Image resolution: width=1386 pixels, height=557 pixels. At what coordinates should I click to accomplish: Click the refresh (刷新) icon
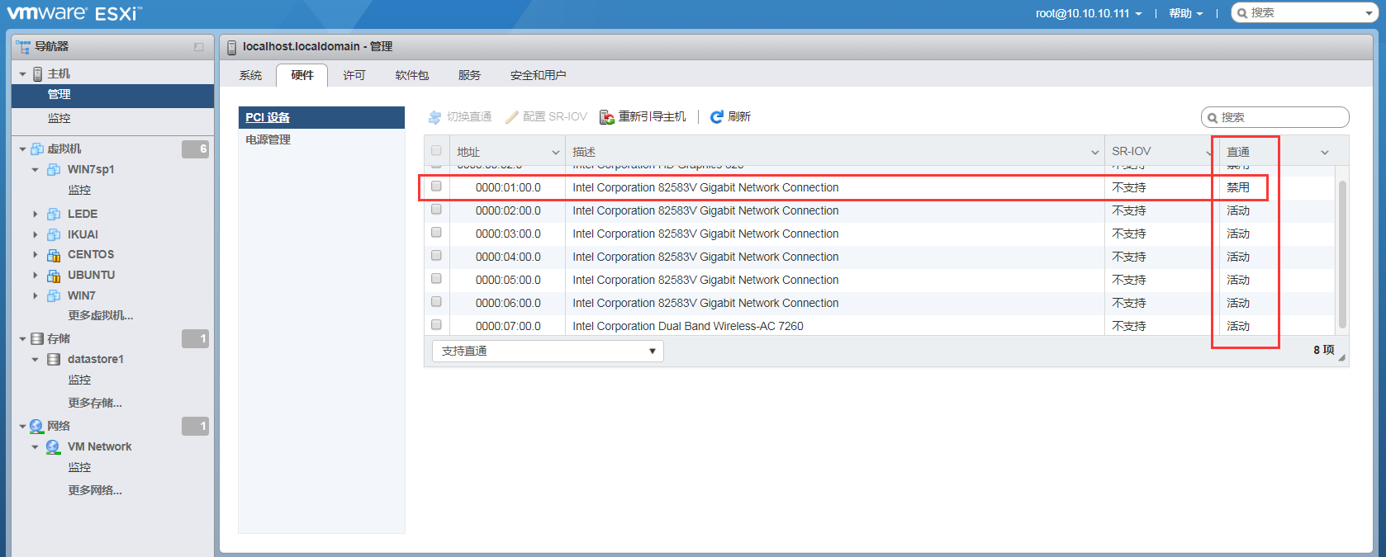(x=717, y=117)
